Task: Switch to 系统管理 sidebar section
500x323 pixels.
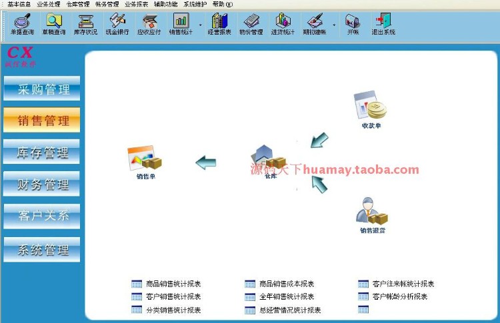Action: coord(42,250)
